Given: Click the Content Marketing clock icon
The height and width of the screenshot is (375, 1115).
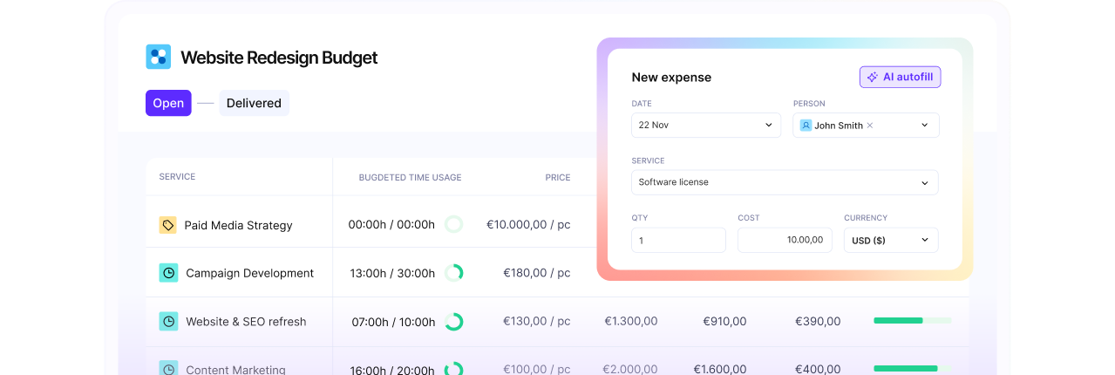Looking at the screenshot, I should [168, 369].
